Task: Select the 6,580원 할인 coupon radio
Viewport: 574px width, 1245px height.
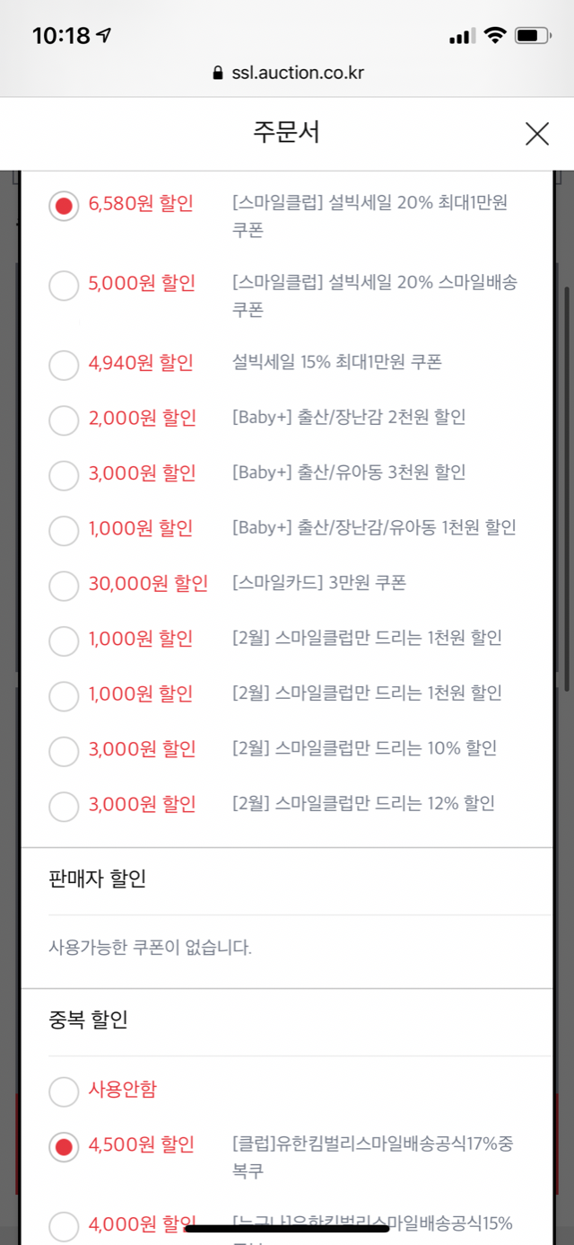Action: [x=64, y=207]
